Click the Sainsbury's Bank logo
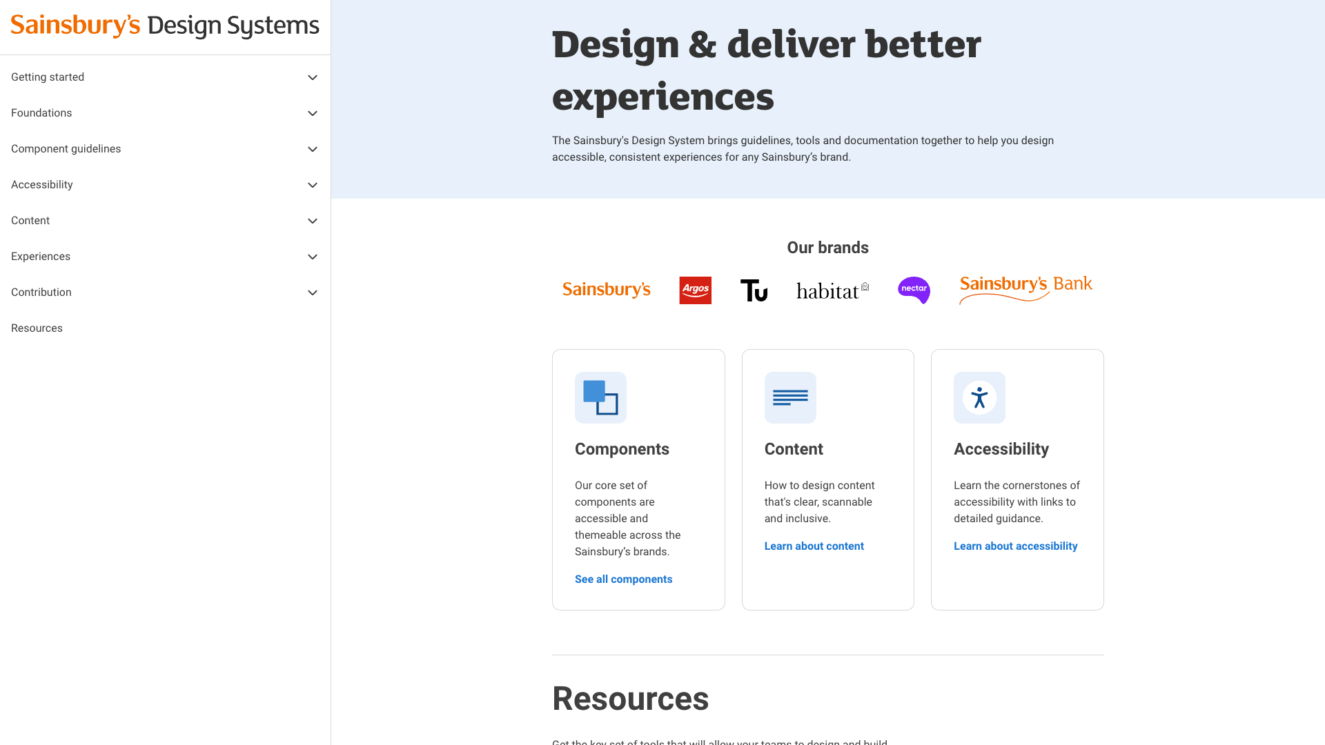Viewport: 1325px width, 745px height. pos(1025,289)
